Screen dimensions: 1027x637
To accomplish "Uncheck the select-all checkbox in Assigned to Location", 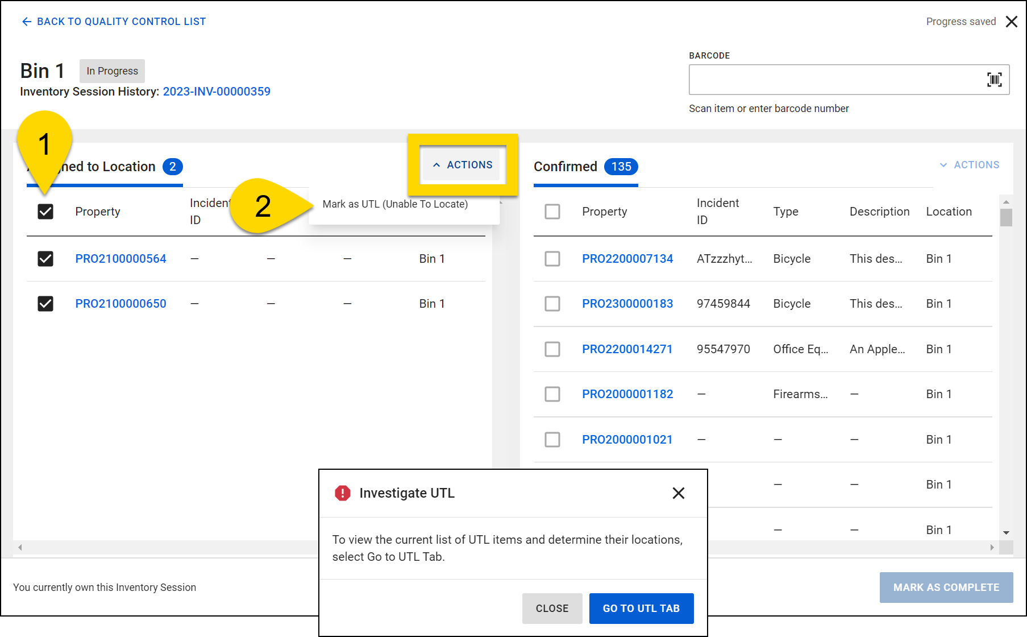I will [x=45, y=211].
